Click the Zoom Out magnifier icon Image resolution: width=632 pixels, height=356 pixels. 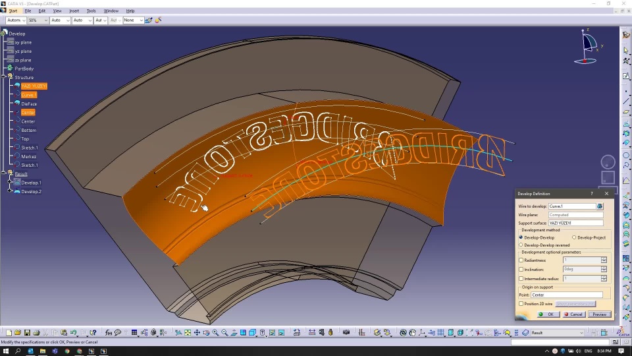click(224, 332)
